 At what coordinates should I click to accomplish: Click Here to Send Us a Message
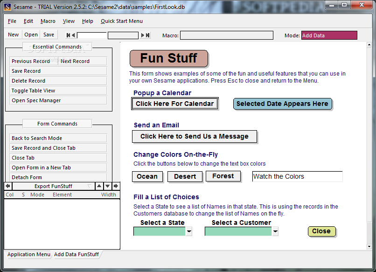point(195,137)
